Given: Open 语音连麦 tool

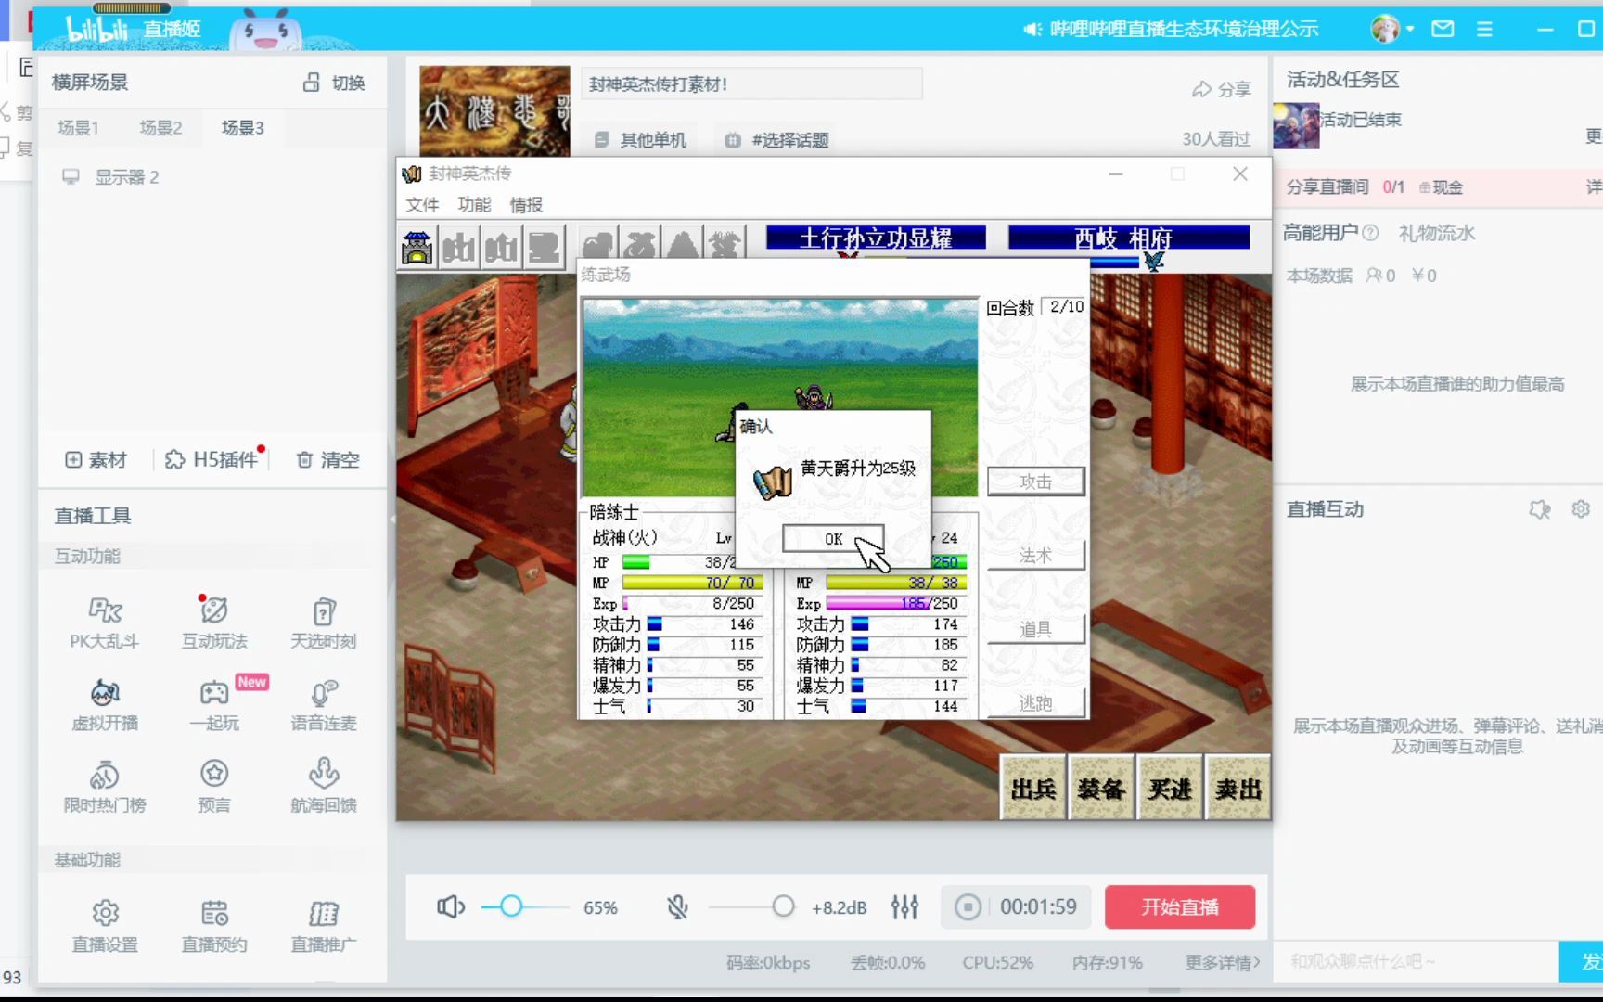Looking at the screenshot, I should click(323, 704).
